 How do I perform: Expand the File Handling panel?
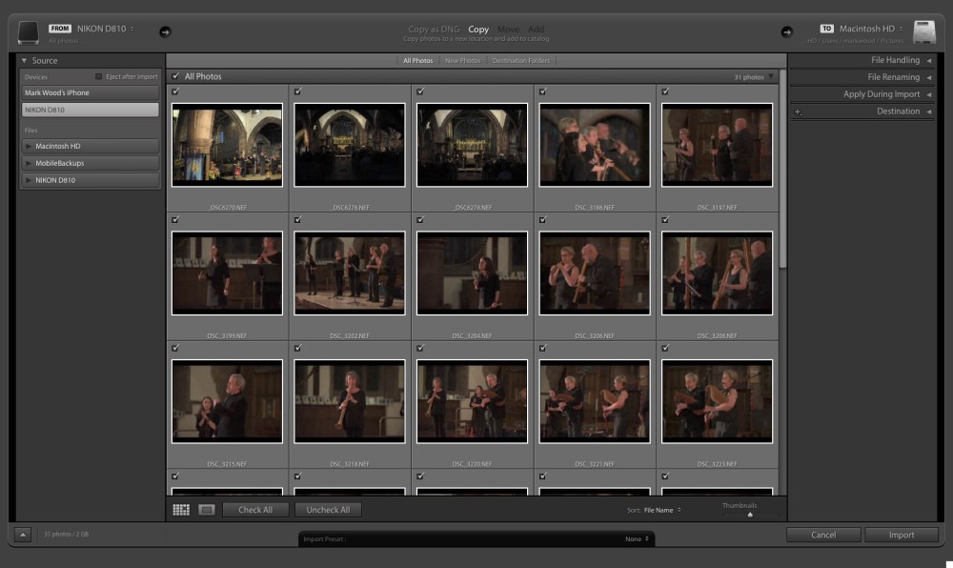(x=928, y=60)
